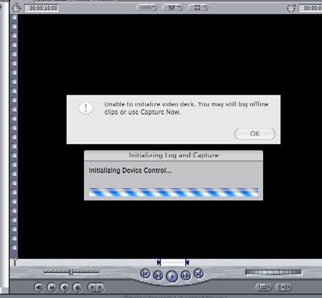322x298 pixels.
Task: Click the current timecode field at top right
Action: (x=310, y=8)
